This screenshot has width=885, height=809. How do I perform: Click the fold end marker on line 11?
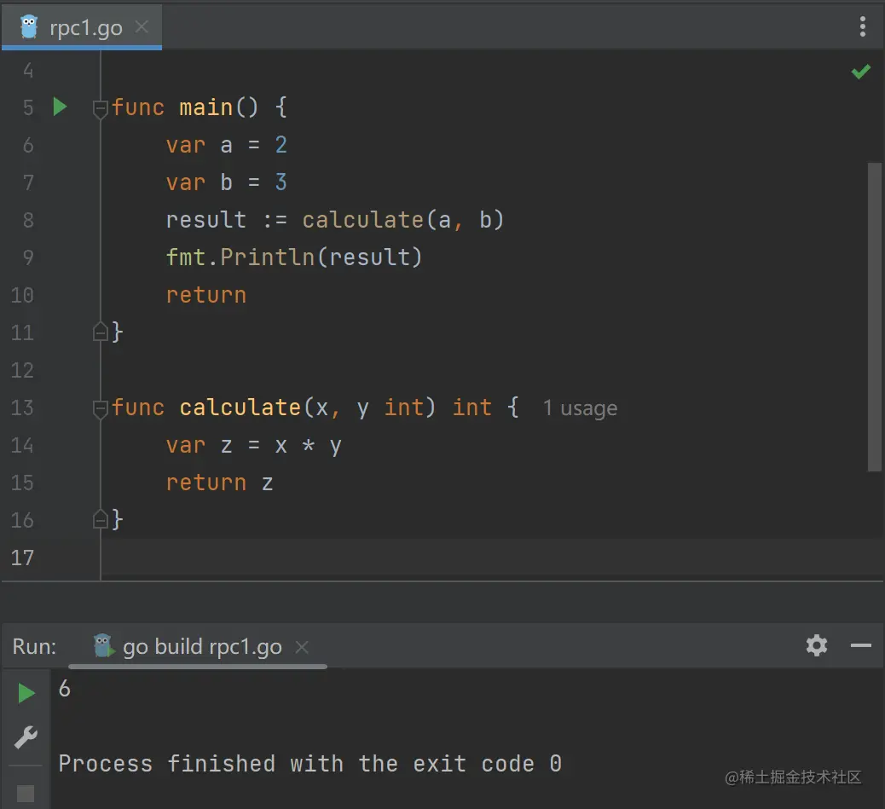pyautogui.click(x=100, y=332)
